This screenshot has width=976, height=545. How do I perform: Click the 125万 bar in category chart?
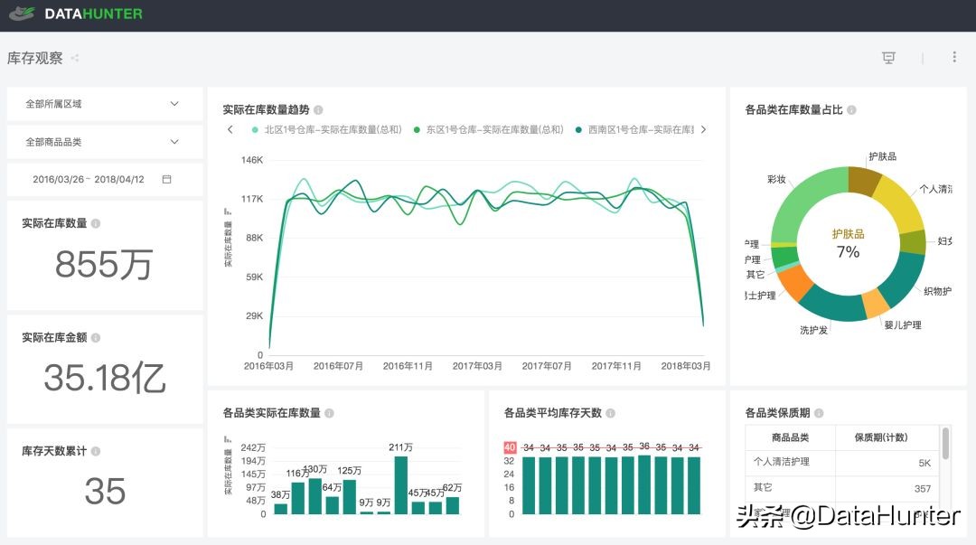point(349,496)
